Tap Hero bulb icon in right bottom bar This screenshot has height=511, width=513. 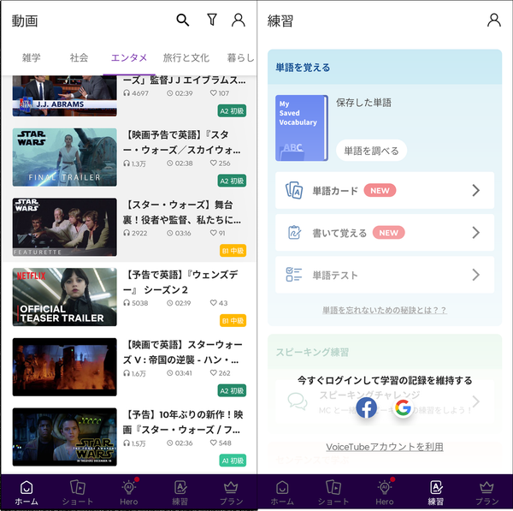[385, 487]
